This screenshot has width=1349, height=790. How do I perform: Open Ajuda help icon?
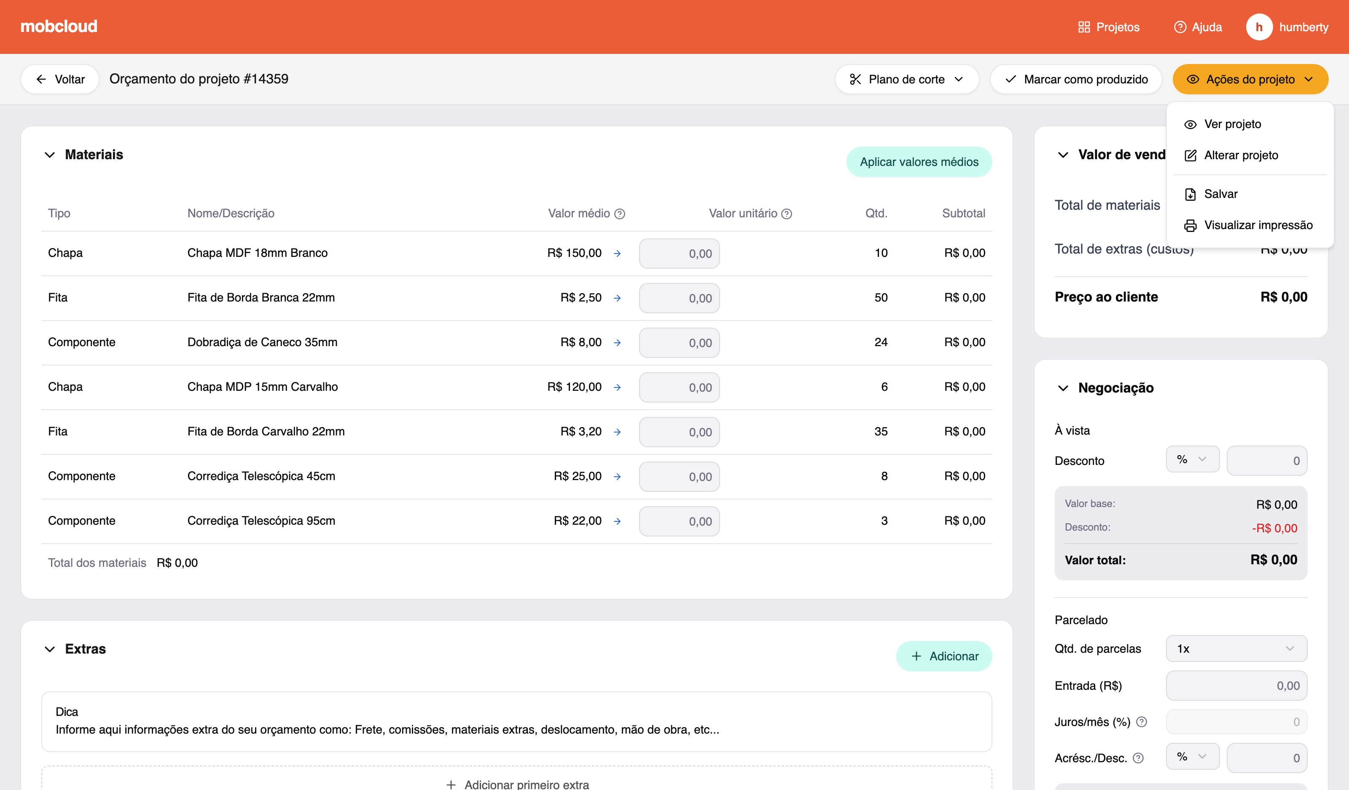point(1180,27)
